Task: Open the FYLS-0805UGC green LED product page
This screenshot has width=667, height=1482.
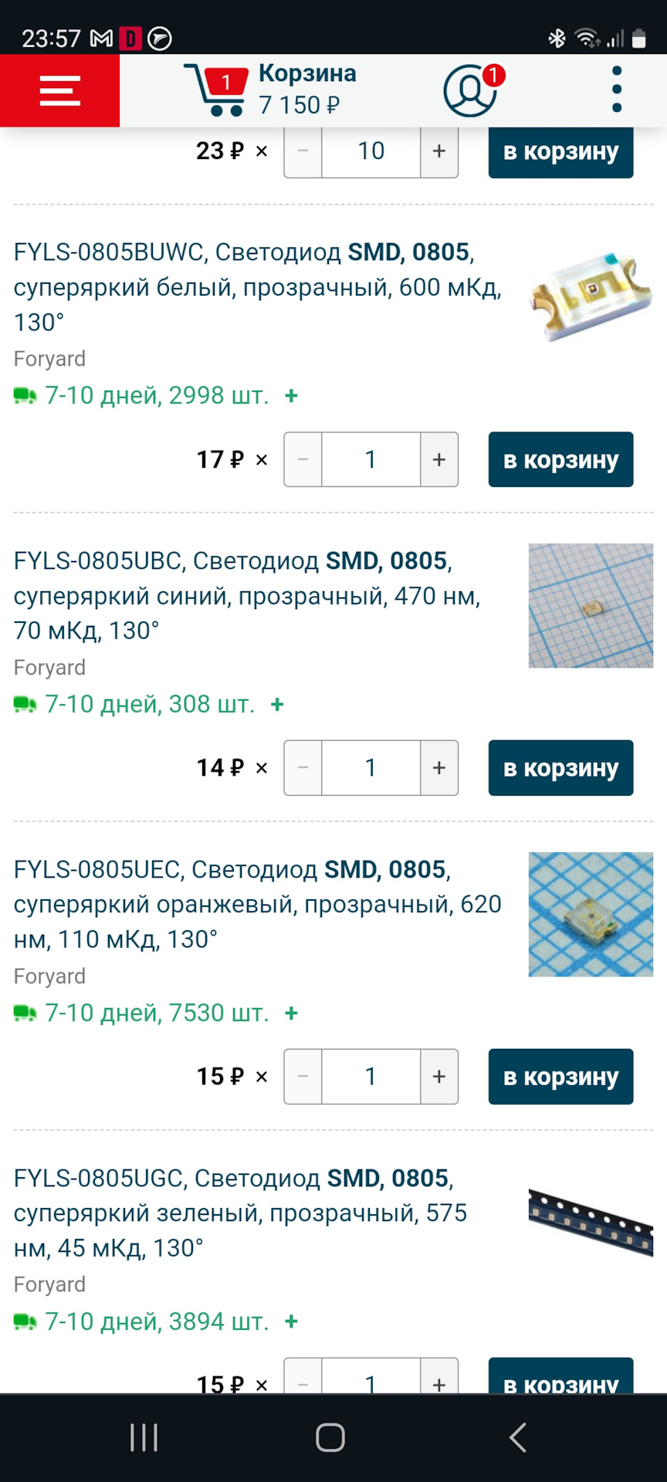Action: click(232, 1212)
